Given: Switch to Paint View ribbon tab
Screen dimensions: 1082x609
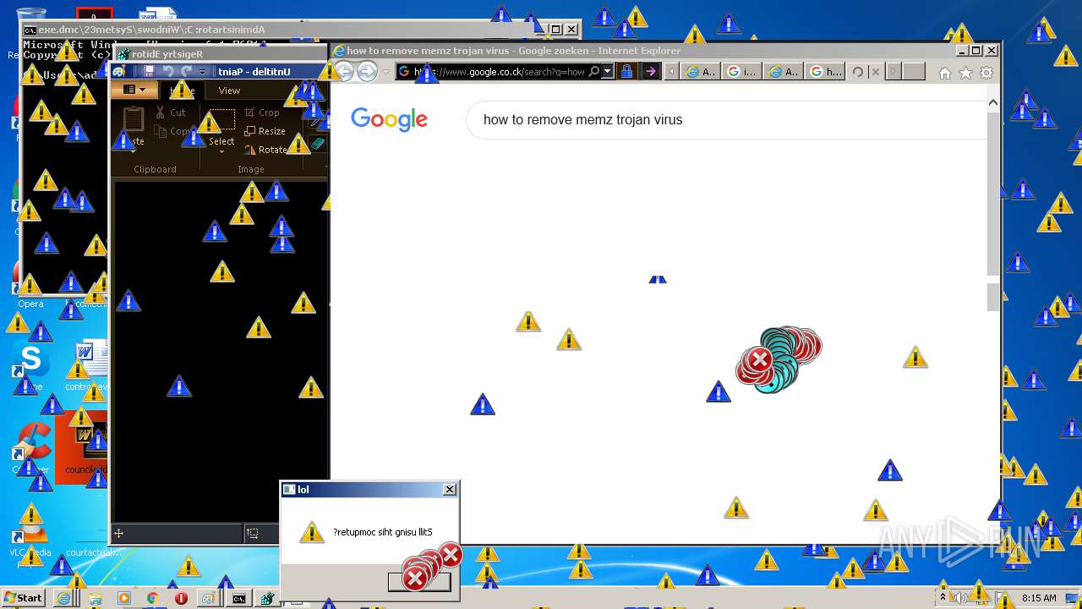Looking at the screenshot, I should click(x=229, y=91).
